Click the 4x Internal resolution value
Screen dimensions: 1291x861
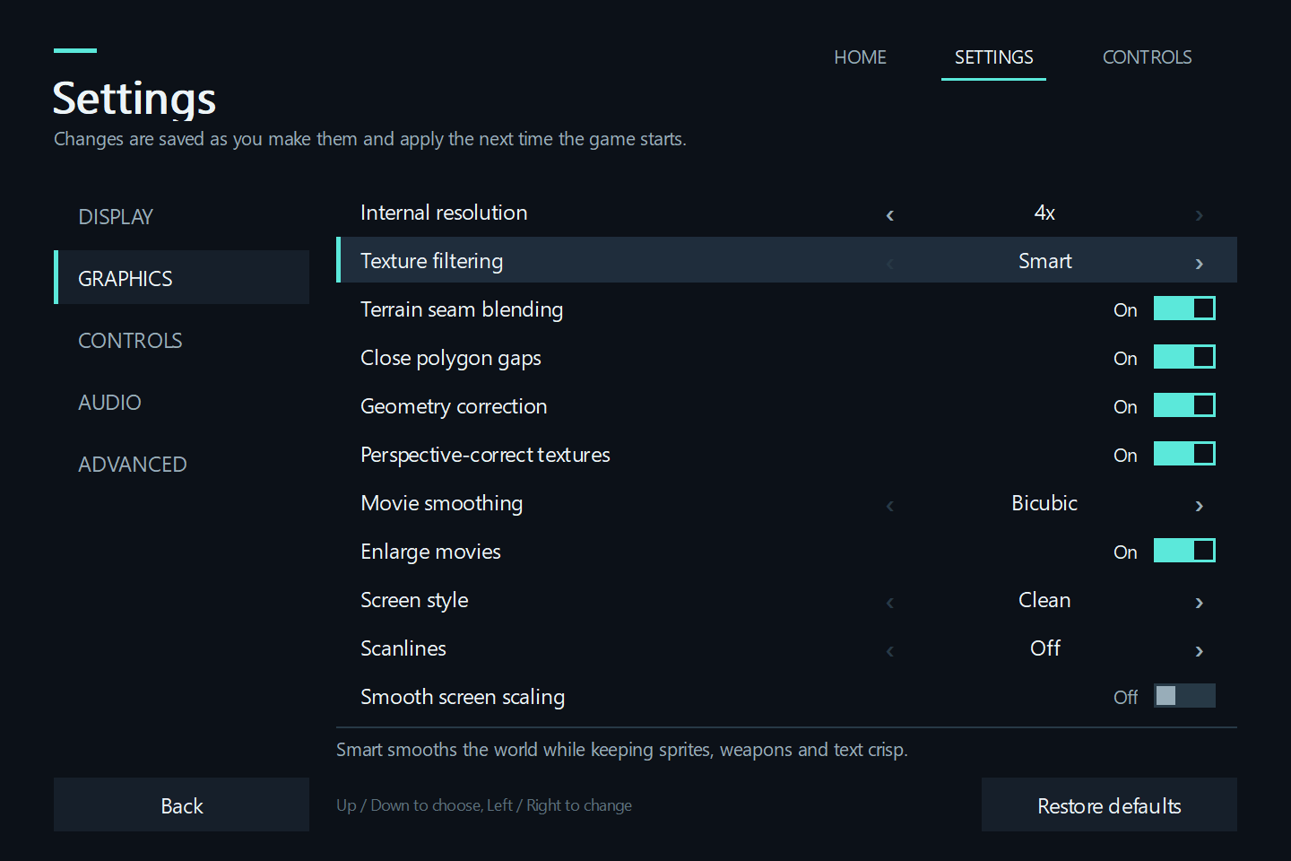[1044, 213]
